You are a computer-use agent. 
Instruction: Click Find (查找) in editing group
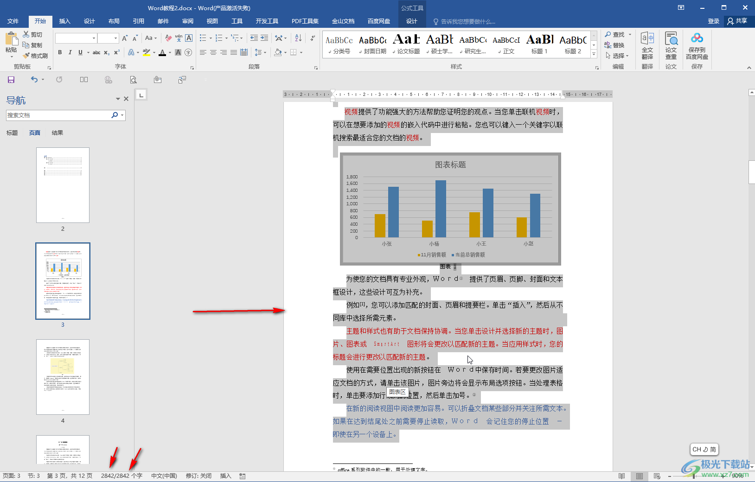tap(615, 34)
